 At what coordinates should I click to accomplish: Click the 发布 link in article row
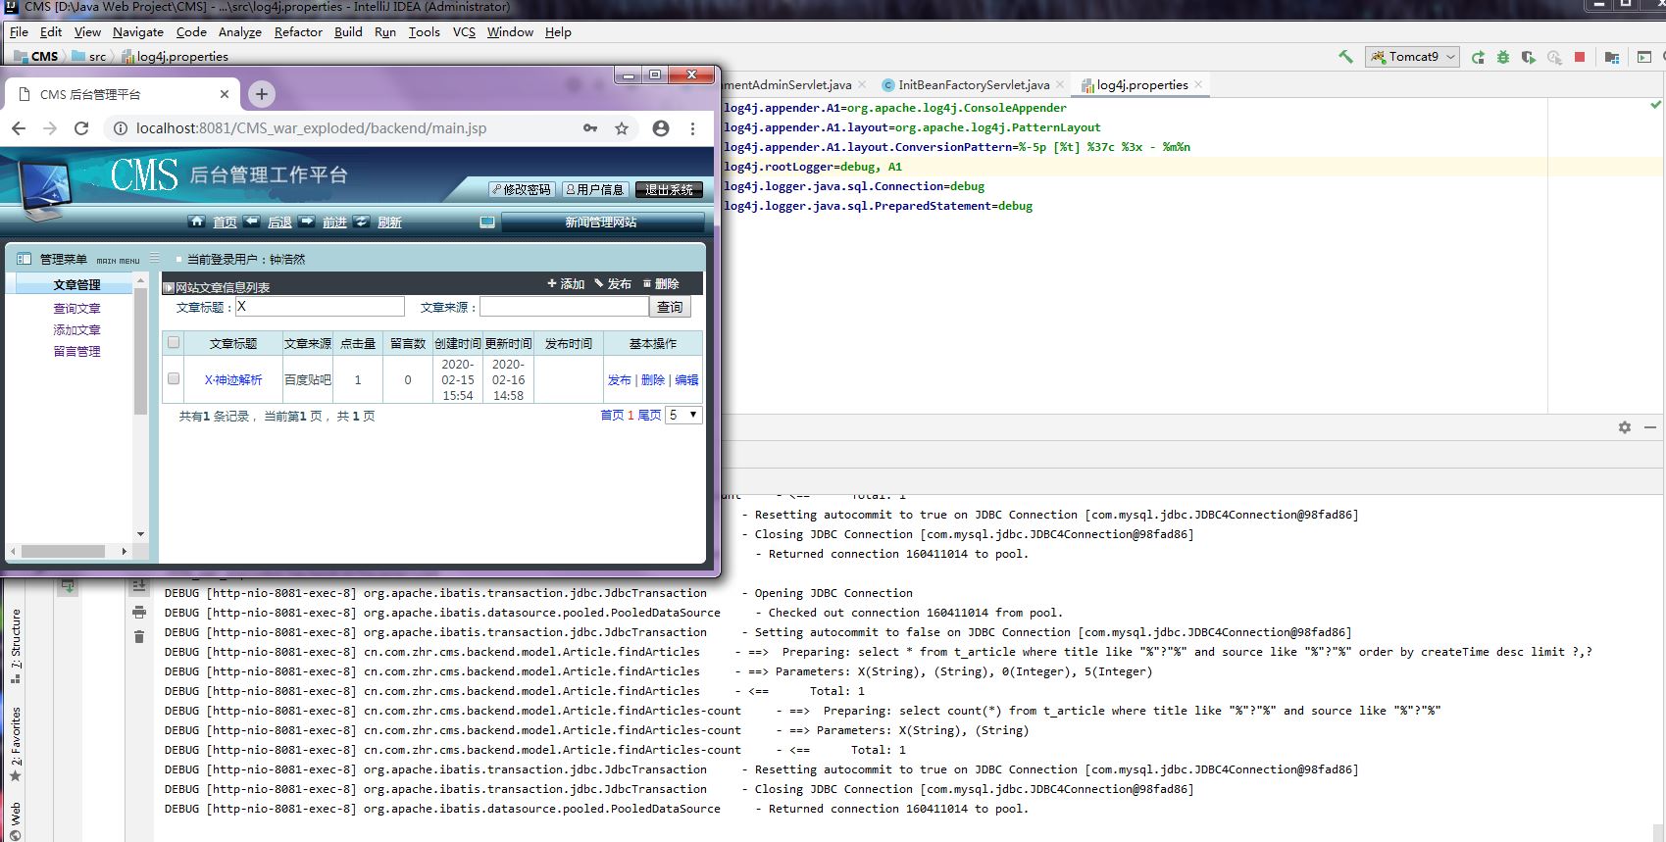point(619,379)
